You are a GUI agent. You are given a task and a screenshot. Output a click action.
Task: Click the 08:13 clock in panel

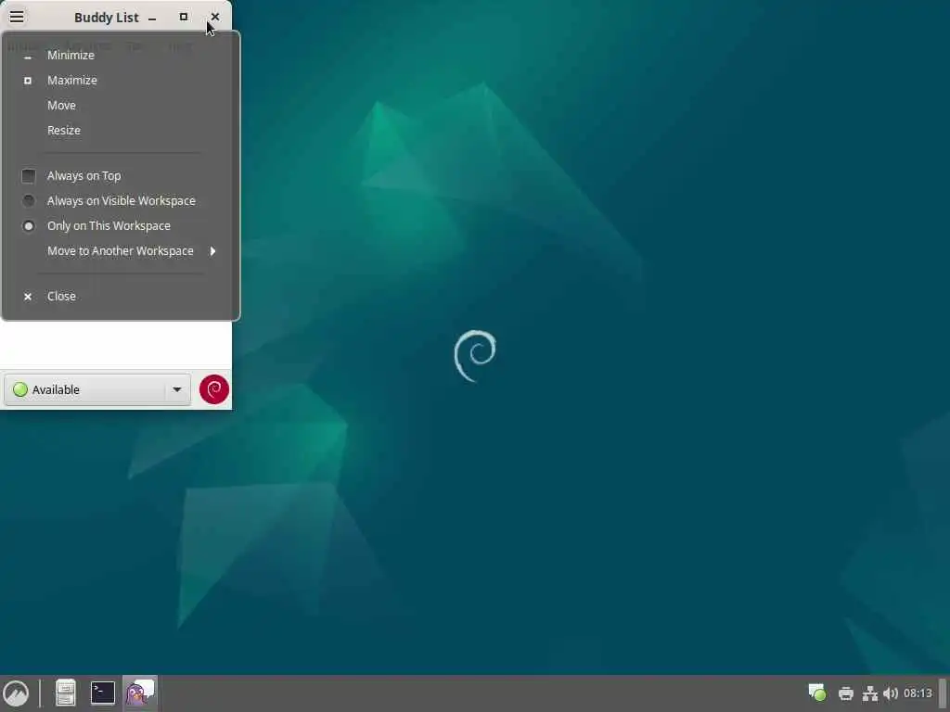(x=918, y=693)
